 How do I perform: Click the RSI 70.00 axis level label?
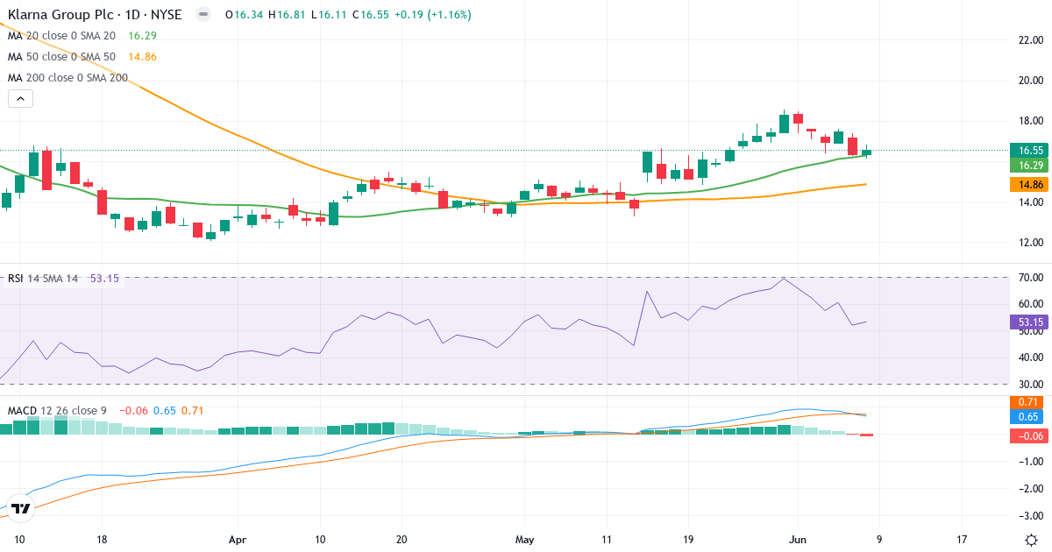(x=1029, y=278)
